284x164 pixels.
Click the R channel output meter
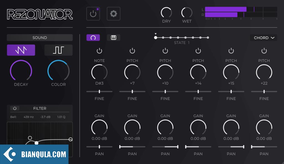[x=241, y=15]
